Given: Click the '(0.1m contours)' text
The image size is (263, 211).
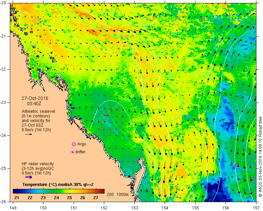Looking at the screenshot, I should (x=36, y=116).
